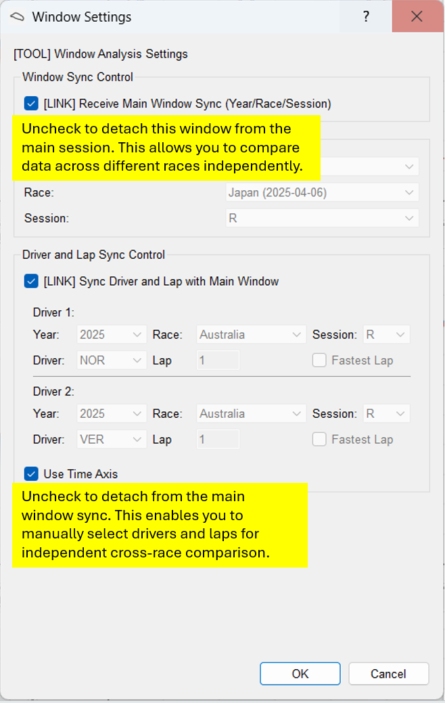Image resolution: width=445 pixels, height=703 pixels.
Task: Click the Driver 2 Lap input field
Action: click(218, 440)
